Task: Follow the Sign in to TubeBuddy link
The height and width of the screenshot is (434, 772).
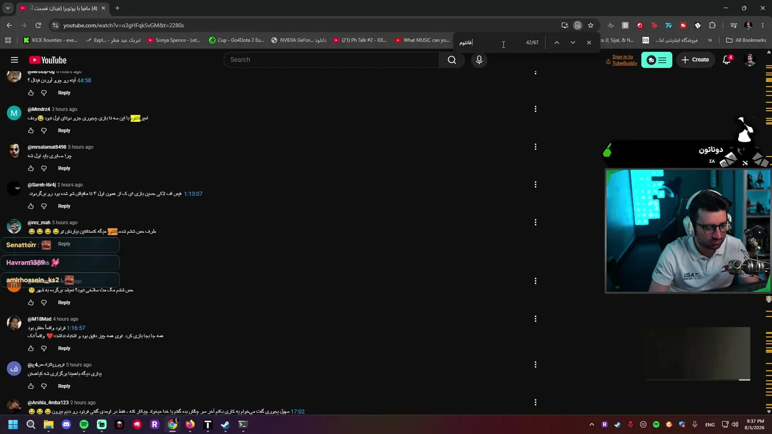Action: click(x=624, y=60)
